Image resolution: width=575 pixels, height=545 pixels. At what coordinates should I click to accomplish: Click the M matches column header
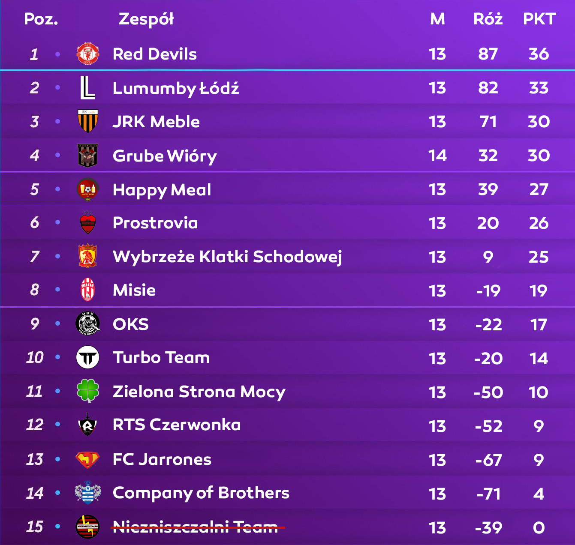[x=437, y=19]
